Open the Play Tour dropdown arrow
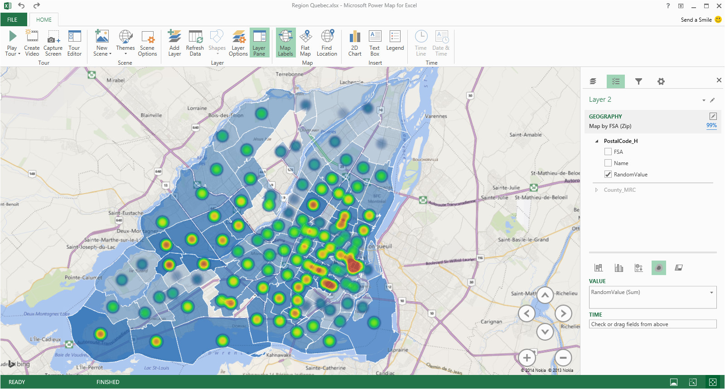The image size is (725, 389). (19, 54)
